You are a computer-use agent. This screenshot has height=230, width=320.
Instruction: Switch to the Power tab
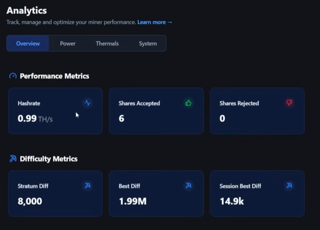(x=68, y=44)
